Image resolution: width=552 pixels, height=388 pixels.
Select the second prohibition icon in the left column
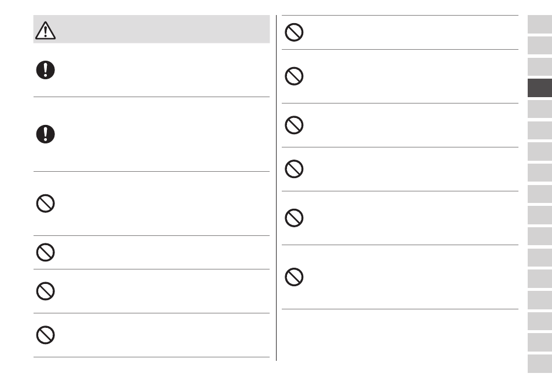45,252
